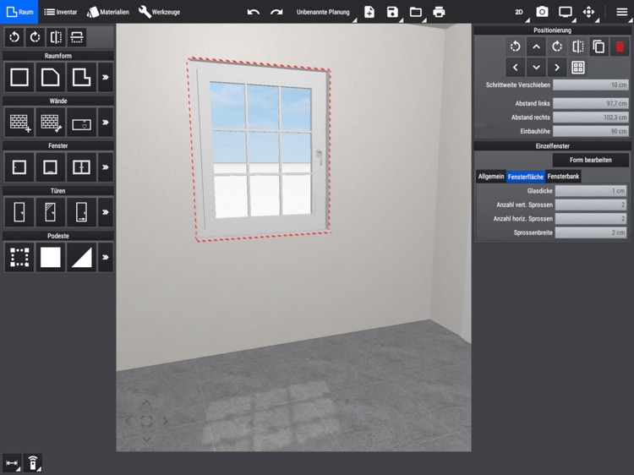Insert a double-casement window
The width and height of the screenshot is (634, 475).
tap(81, 167)
